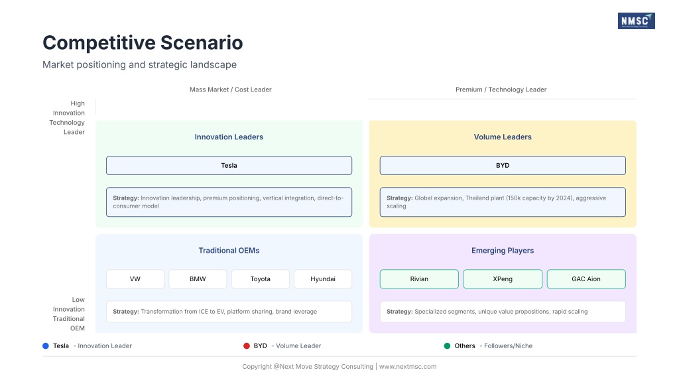Click the Premium / Technology Leader column label
This screenshot has width=679, height=382.
pos(501,90)
